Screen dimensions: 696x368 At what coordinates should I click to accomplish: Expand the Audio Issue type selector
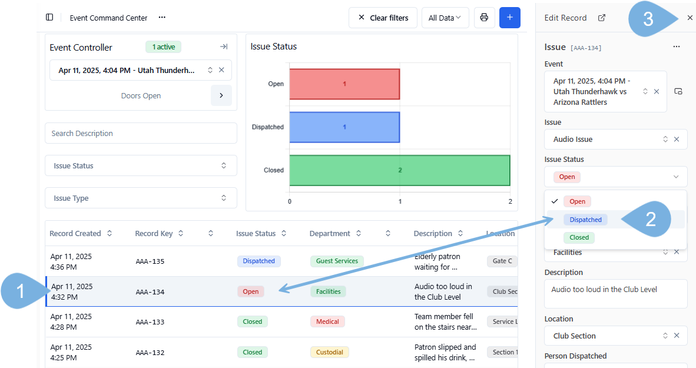[665, 140]
